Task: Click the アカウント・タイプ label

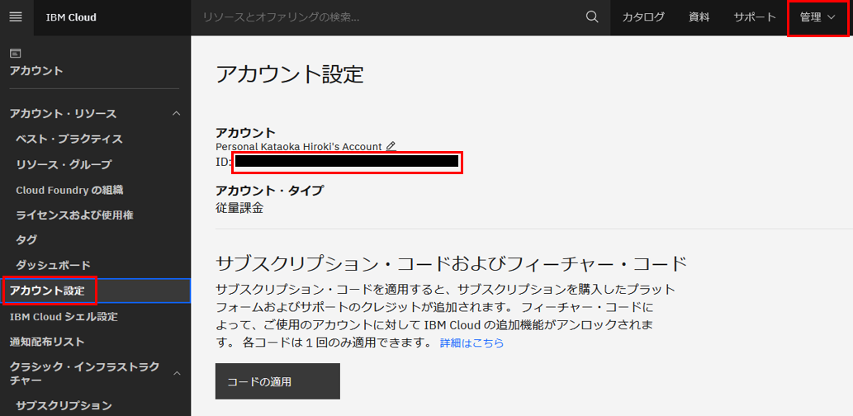Action: point(269,191)
